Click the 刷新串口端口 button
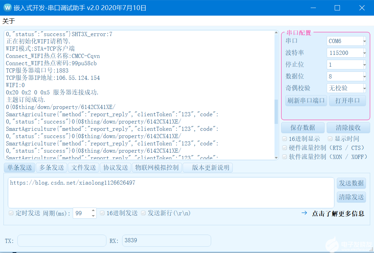374x253 pixels. tap(306, 101)
